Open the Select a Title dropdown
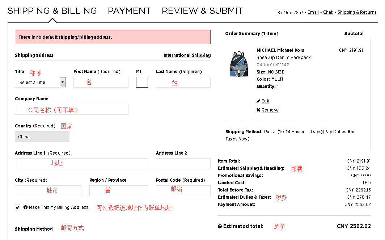Image resolution: width=385 pixels, height=240 pixels. click(40, 82)
